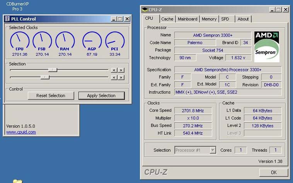Click left arrow of the upper selection slider

click(114, 70)
